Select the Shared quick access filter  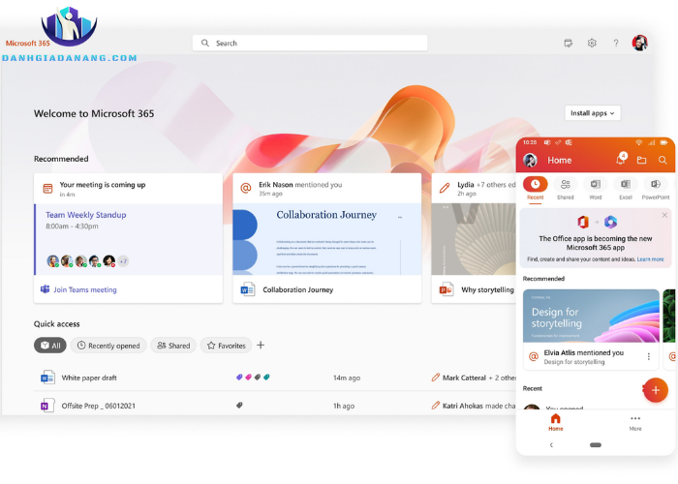(x=173, y=346)
